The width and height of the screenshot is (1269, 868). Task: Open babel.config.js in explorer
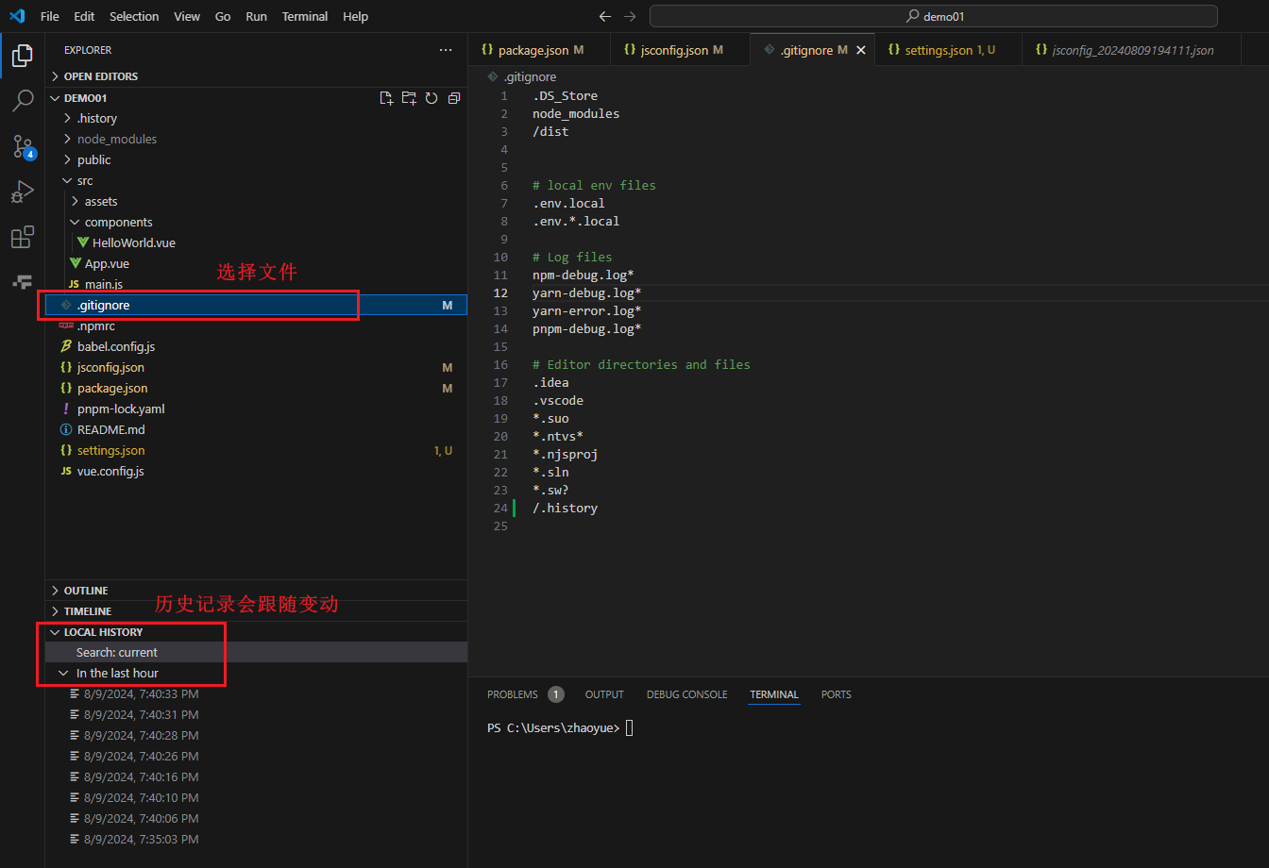click(116, 346)
